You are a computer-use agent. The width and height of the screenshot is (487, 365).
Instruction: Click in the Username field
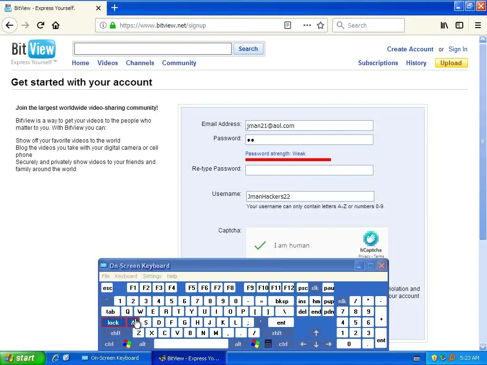[310, 196]
